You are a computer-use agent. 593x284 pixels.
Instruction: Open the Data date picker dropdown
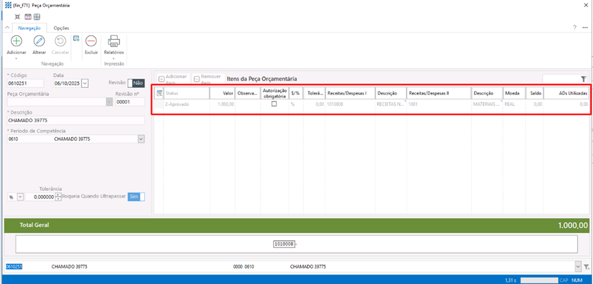pos(85,83)
